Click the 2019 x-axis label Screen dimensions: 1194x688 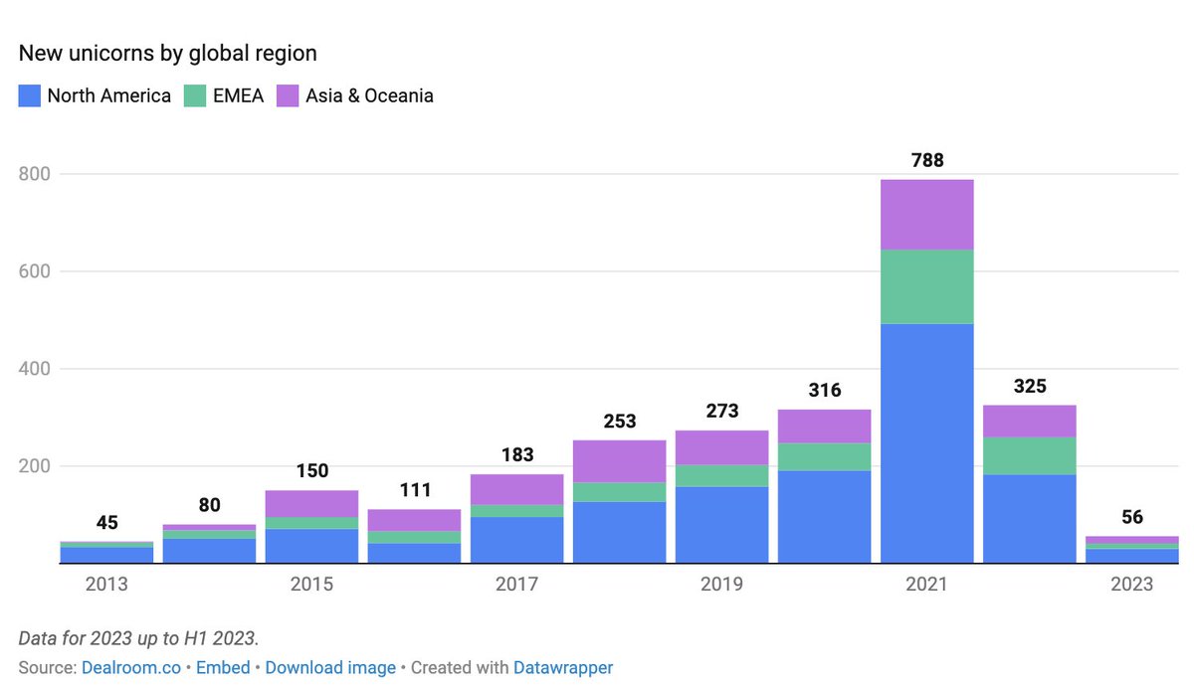coord(722,584)
